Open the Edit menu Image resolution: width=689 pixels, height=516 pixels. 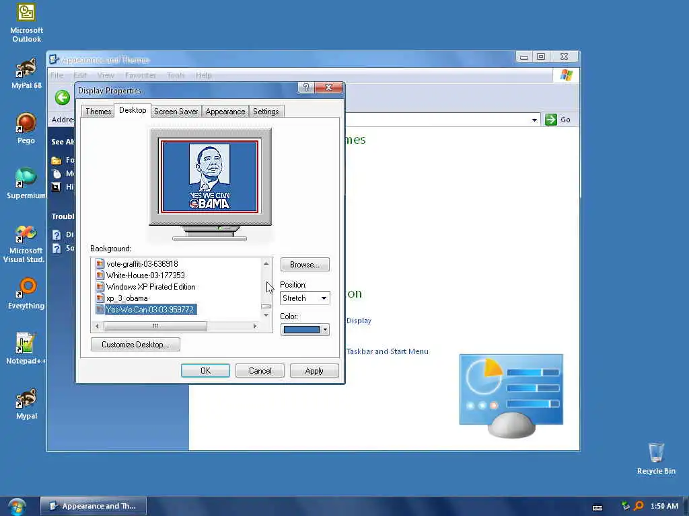(x=80, y=75)
